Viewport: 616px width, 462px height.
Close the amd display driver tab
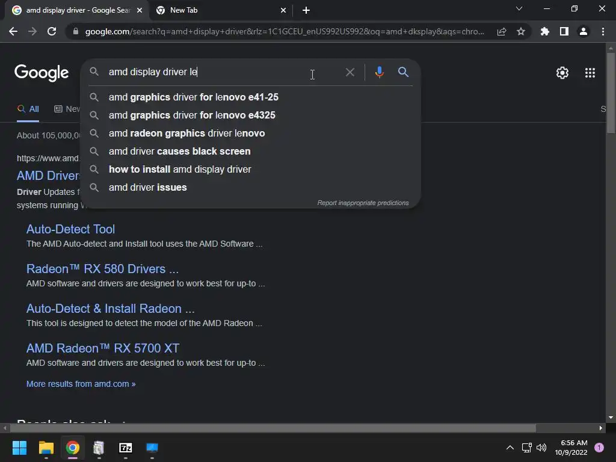point(140,11)
